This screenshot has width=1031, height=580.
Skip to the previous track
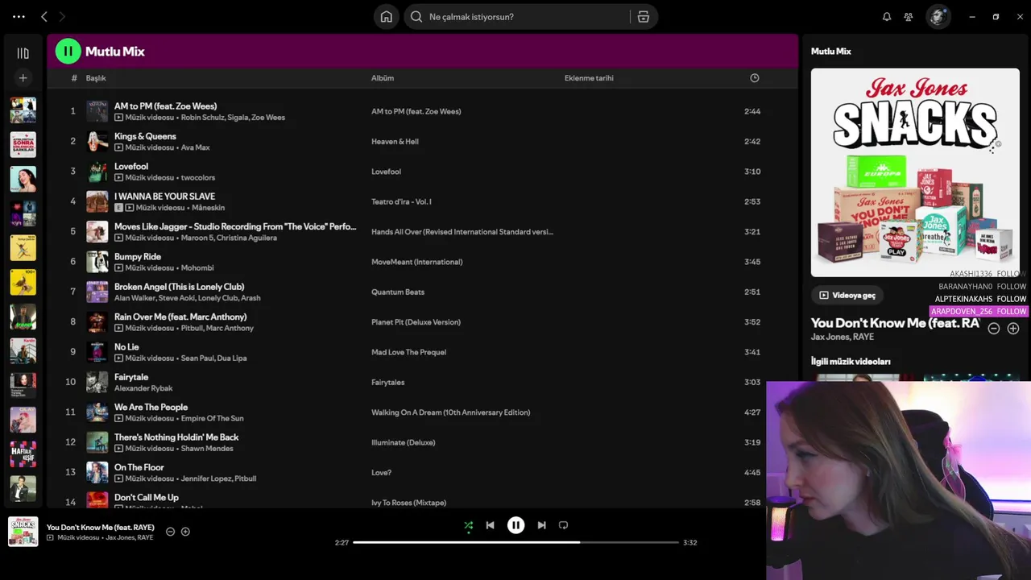pos(490,525)
